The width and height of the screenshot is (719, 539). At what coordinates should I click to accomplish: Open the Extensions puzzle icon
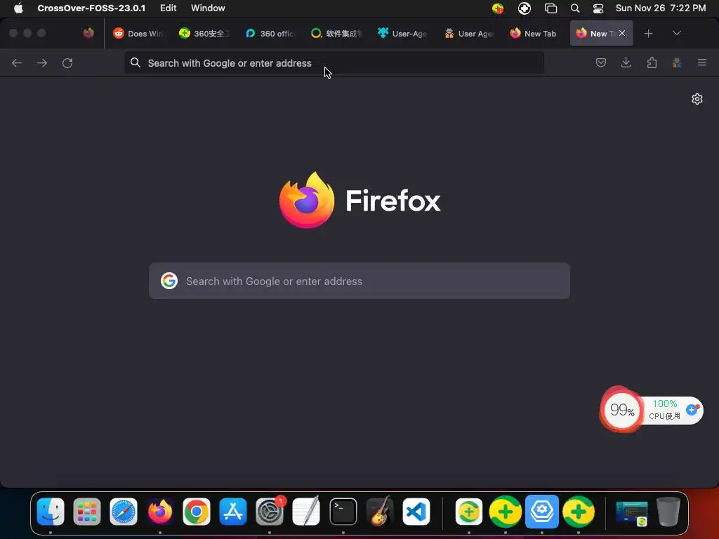(x=652, y=62)
